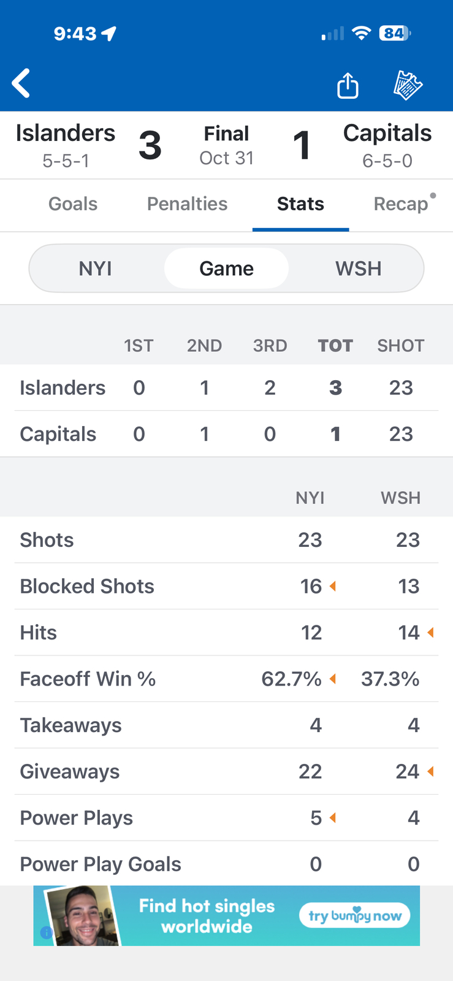Viewport: 453px width, 981px height.
Task: Tap the location arrow in status bar
Action: (109, 33)
